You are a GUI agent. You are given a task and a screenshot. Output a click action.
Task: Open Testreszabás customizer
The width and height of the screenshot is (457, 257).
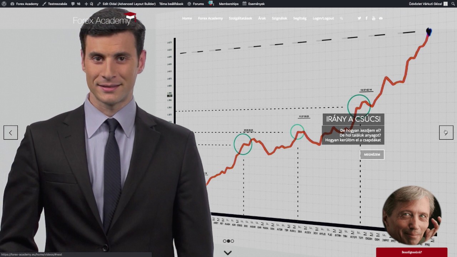tap(55, 4)
